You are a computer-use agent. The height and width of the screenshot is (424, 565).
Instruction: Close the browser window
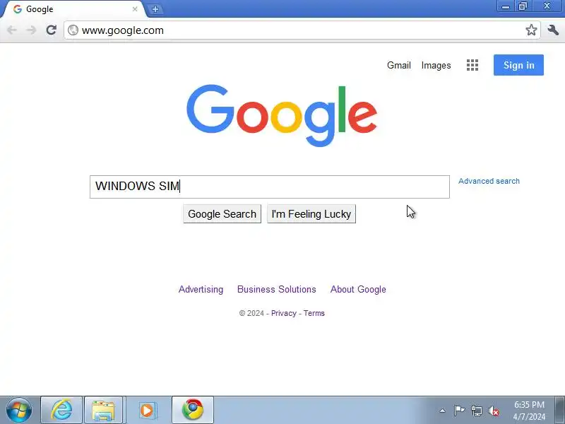[x=547, y=6]
